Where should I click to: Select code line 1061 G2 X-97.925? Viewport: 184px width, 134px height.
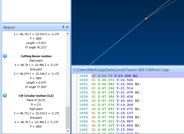(116, 125)
